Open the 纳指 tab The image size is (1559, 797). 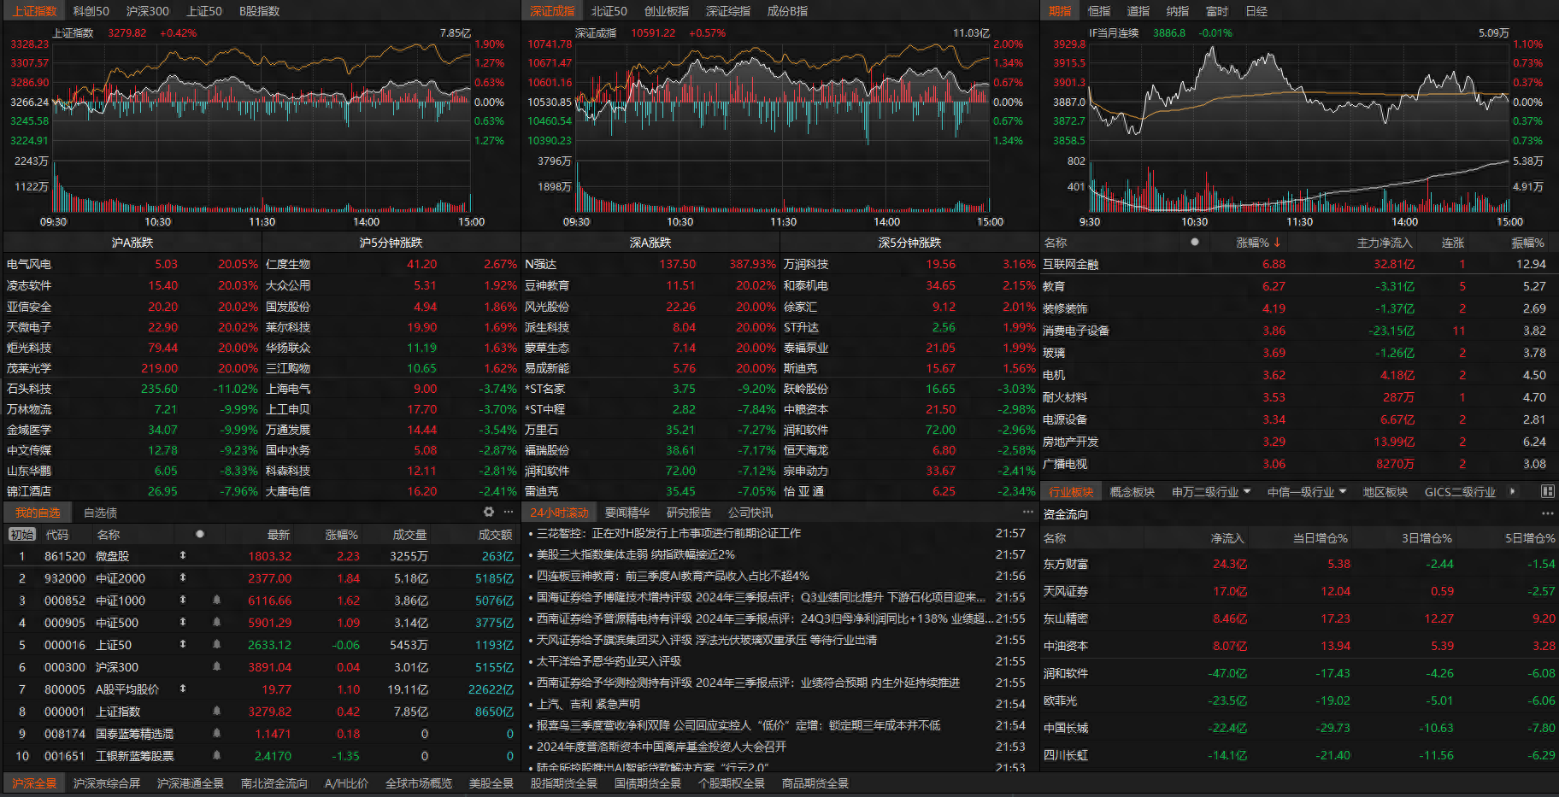click(1178, 11)
